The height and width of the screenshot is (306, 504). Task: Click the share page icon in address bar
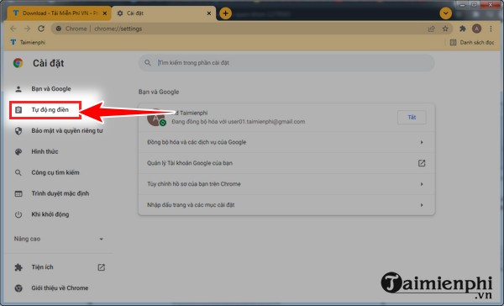432,29
